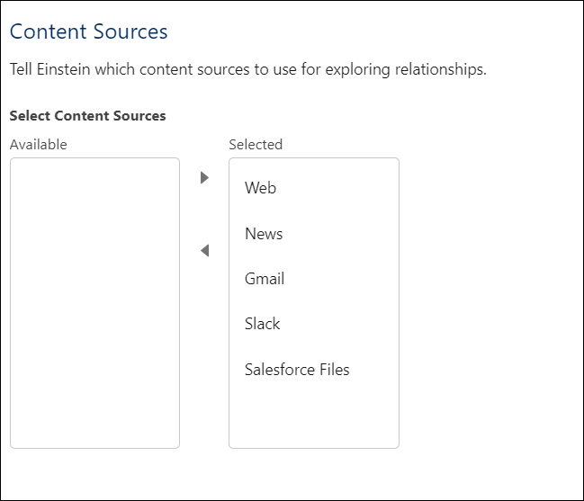Click inside the empty Available list box
Image resolution: width=584 pixels, height=501 pixels.
point(94,303)
